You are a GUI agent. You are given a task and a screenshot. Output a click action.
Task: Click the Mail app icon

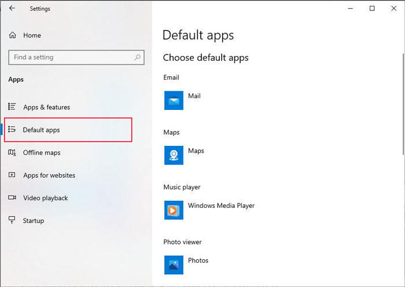point(174,100)
